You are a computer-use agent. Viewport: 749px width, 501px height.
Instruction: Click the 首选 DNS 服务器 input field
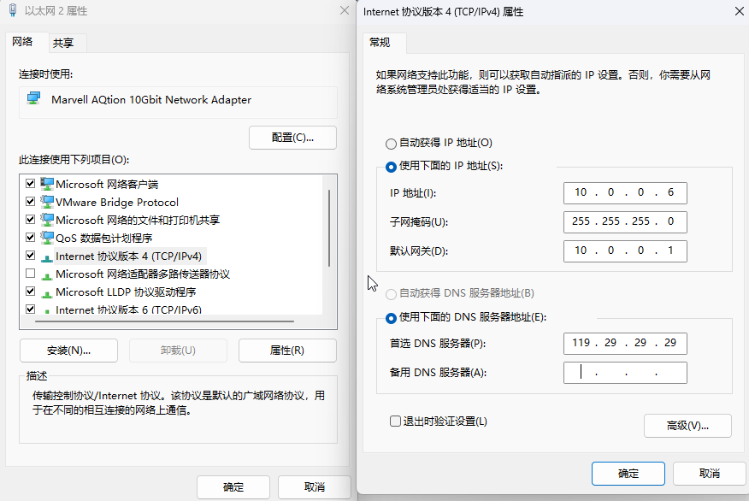coord(625,344)
